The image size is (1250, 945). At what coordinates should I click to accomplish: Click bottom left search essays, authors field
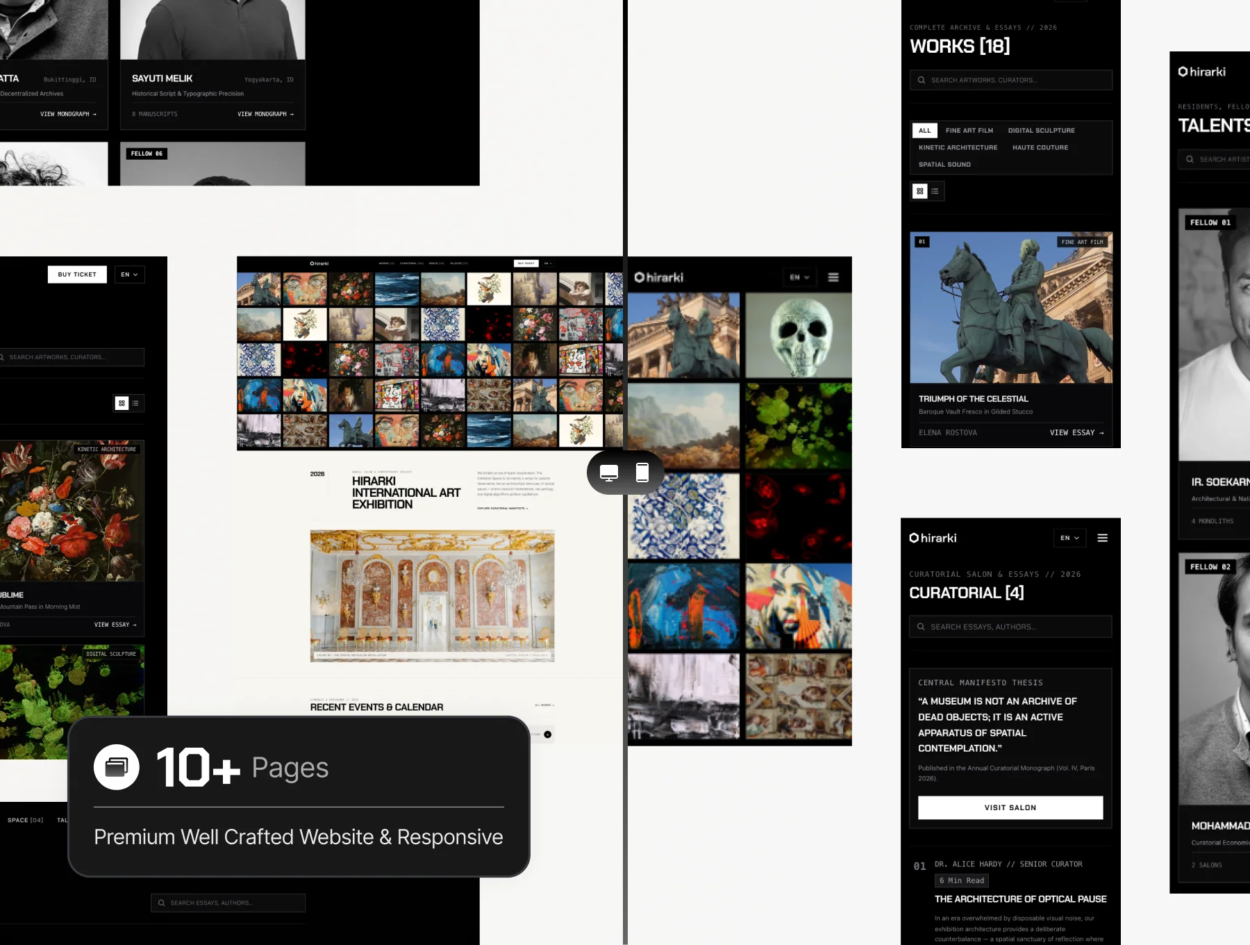(x=228, y=903)
